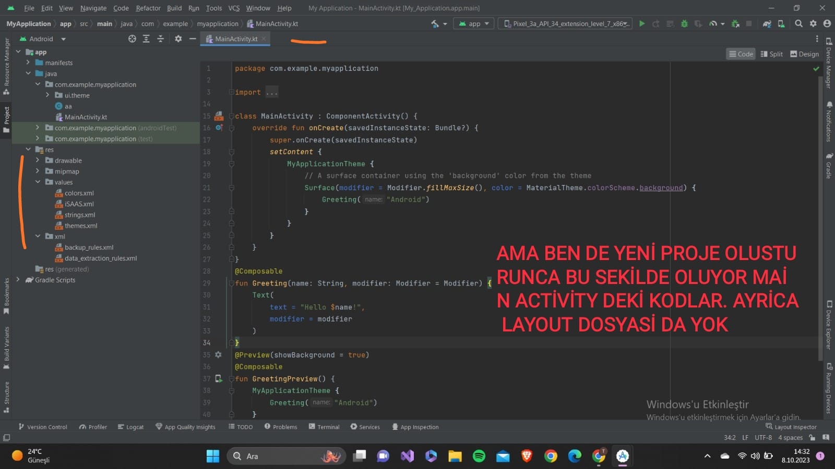835x469 pixels.
Task: Click the override gutter icon on line 16
Action: 219,128
